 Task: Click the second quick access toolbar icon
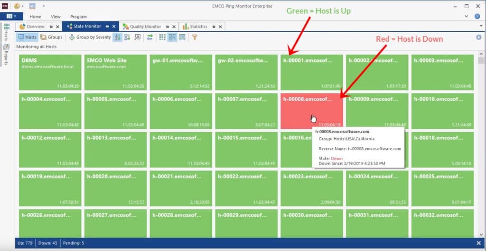pos(32,6)
